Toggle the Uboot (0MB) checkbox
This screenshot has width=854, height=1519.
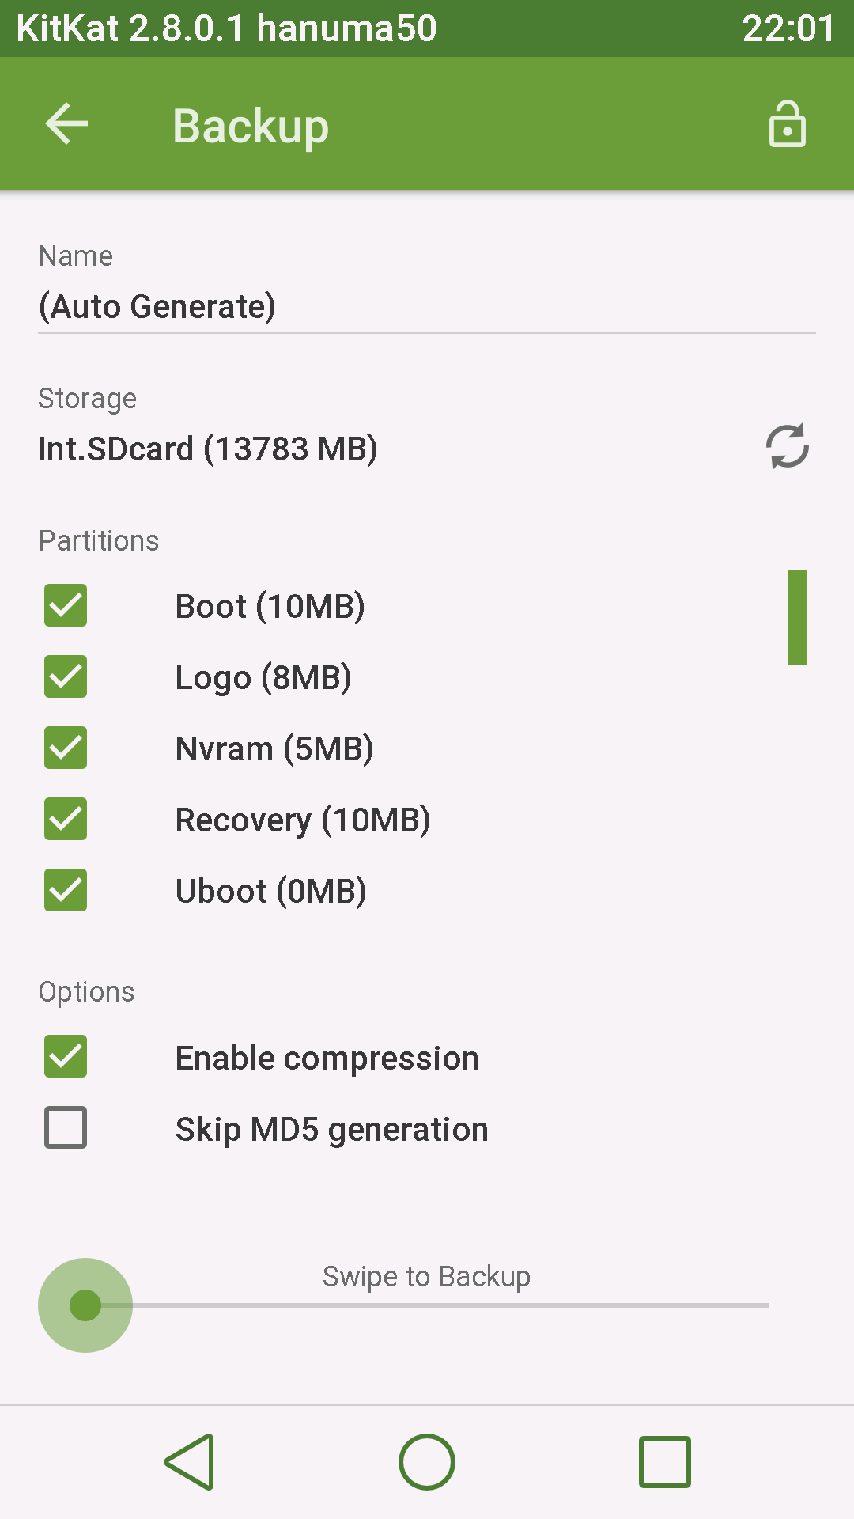(66, 891)
